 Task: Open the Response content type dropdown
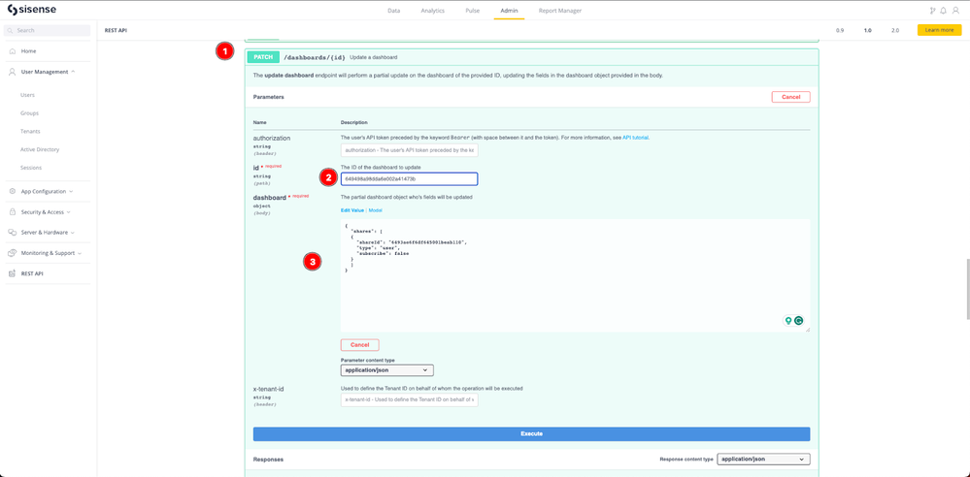(762, 460)
